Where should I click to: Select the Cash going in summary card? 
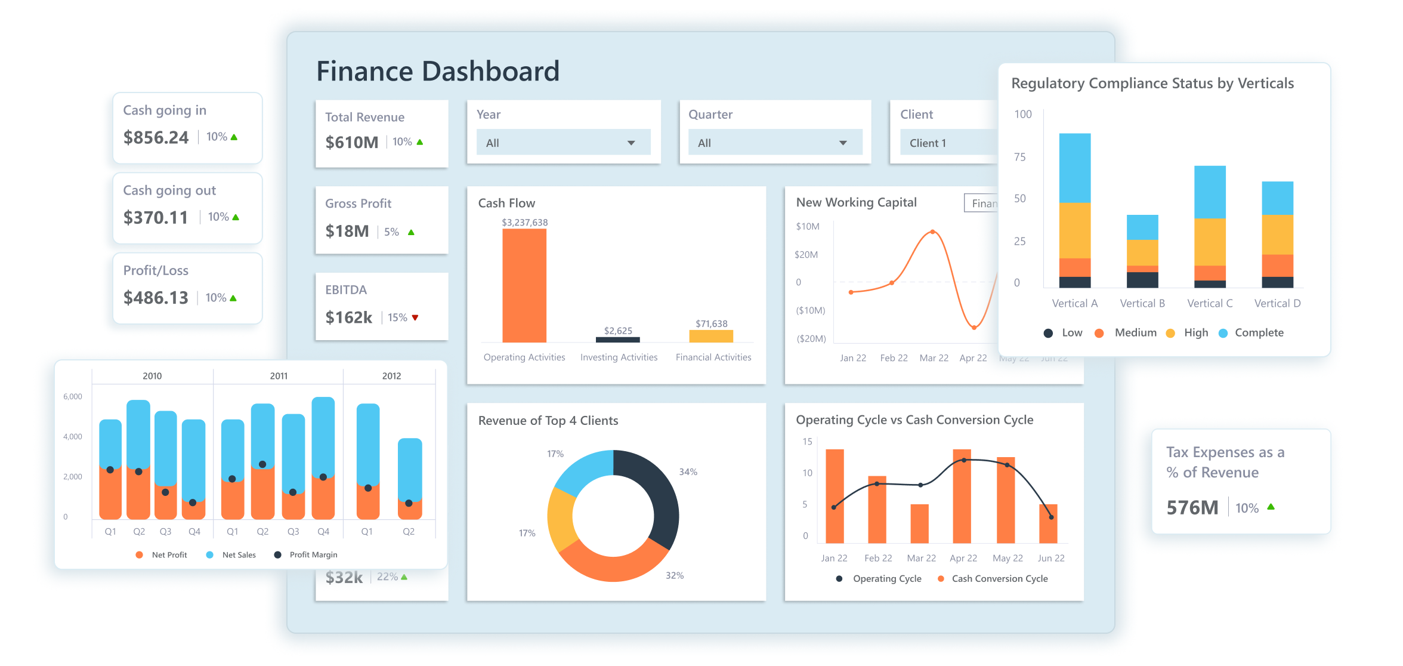pyautogui.click(x=187, y=128)
